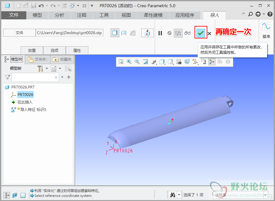Expand the Undo history dropdown arrow
The width and height of the screenshot is (275, 201).
tap(47, 6)
